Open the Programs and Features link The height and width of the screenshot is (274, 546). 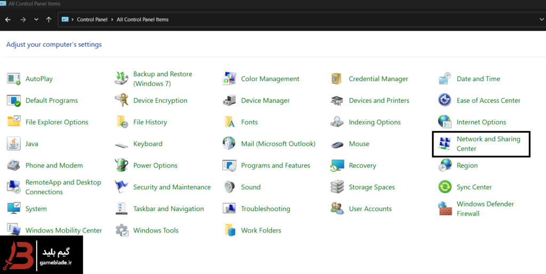point(275,165)
